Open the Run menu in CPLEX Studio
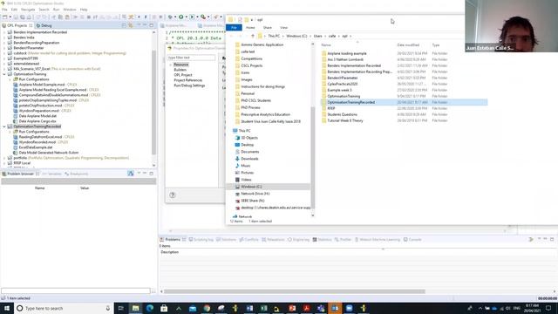 tap(56, 10)
